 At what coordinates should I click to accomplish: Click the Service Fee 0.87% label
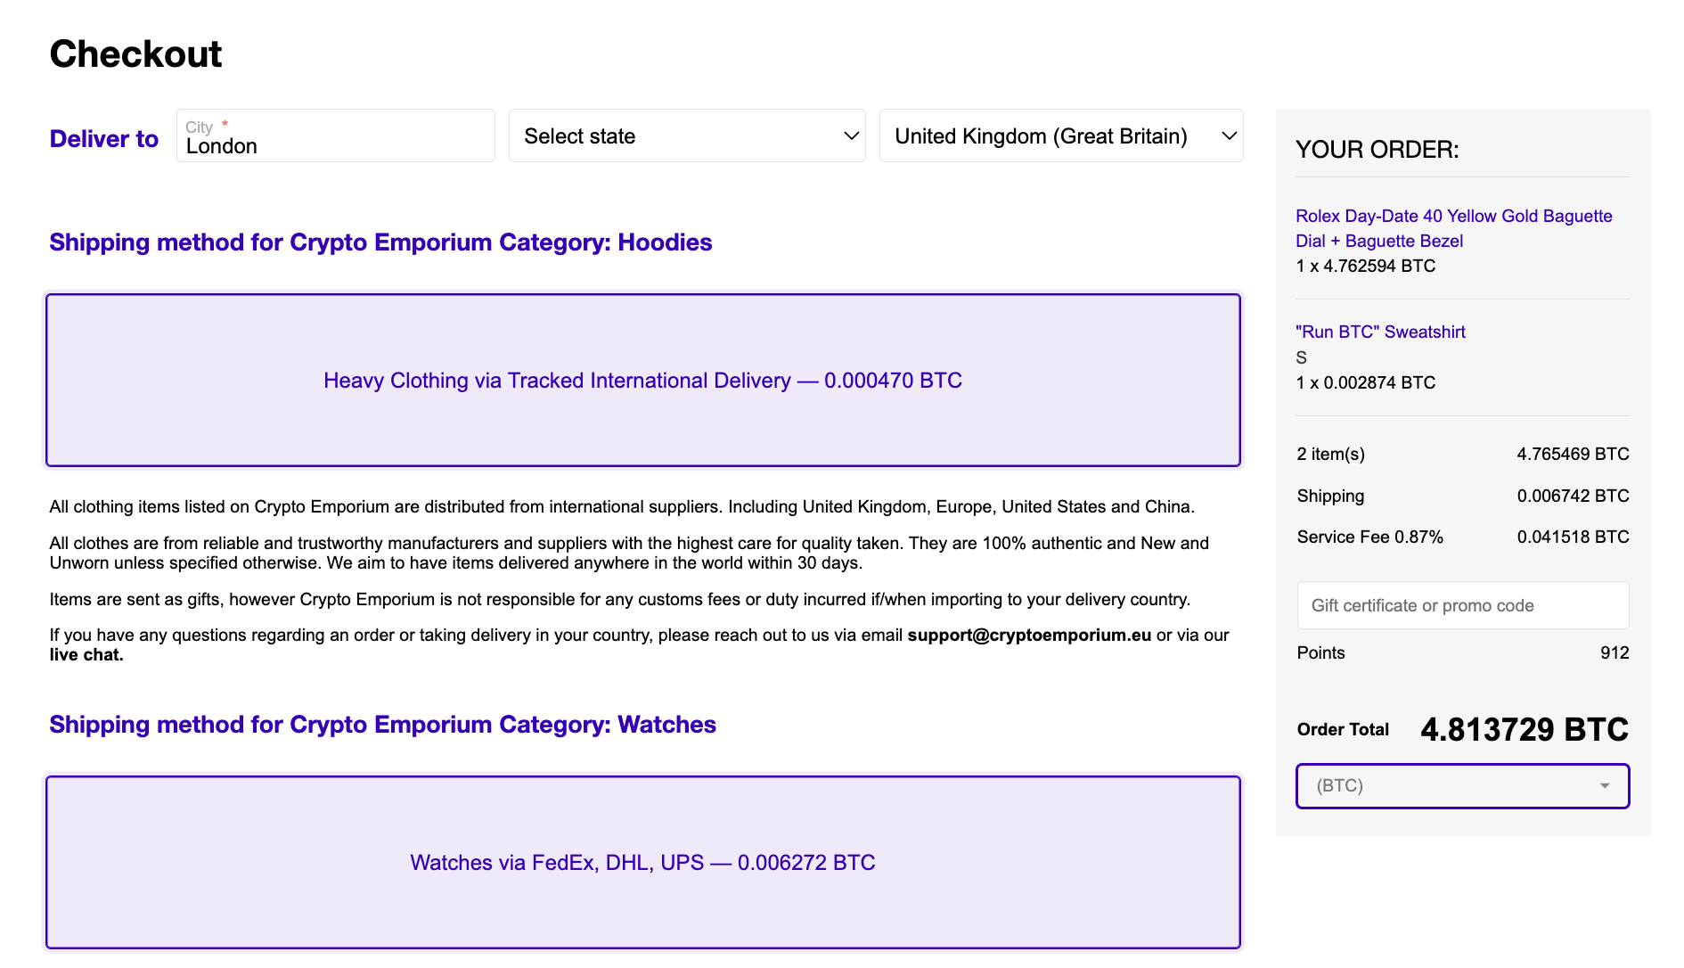coord(1370,537)
